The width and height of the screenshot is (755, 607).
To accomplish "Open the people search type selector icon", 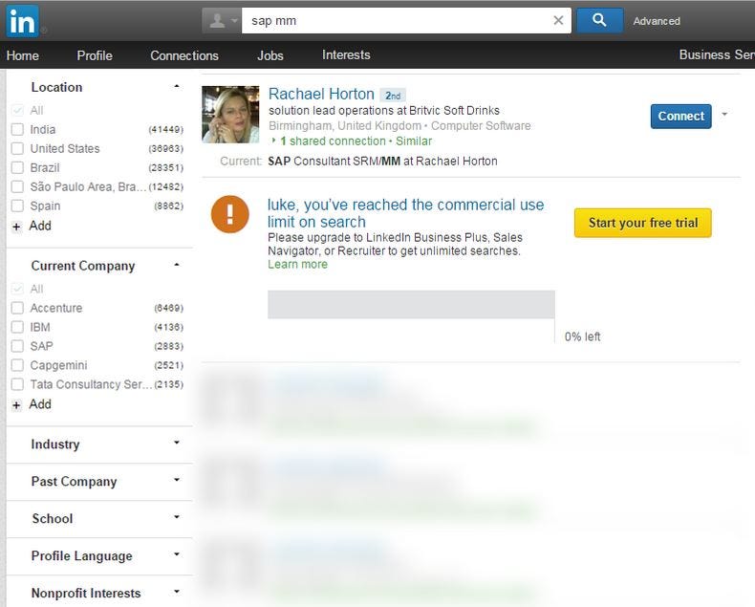I will [x=222, y=20].
